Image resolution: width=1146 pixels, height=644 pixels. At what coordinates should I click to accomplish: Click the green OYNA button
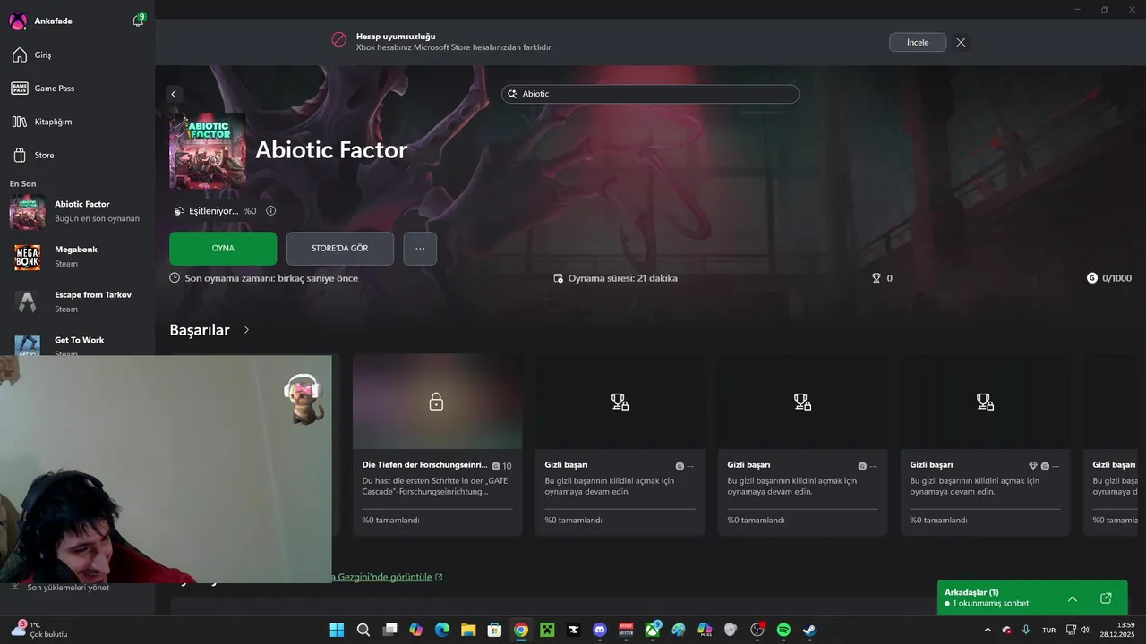click(223, 249)
